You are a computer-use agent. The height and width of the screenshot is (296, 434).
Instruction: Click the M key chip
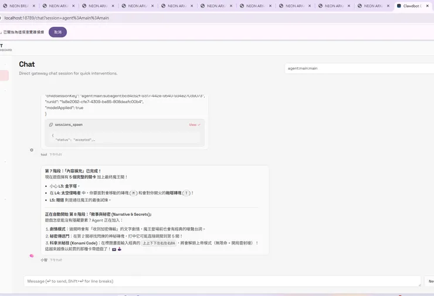[x=133, y=193]
